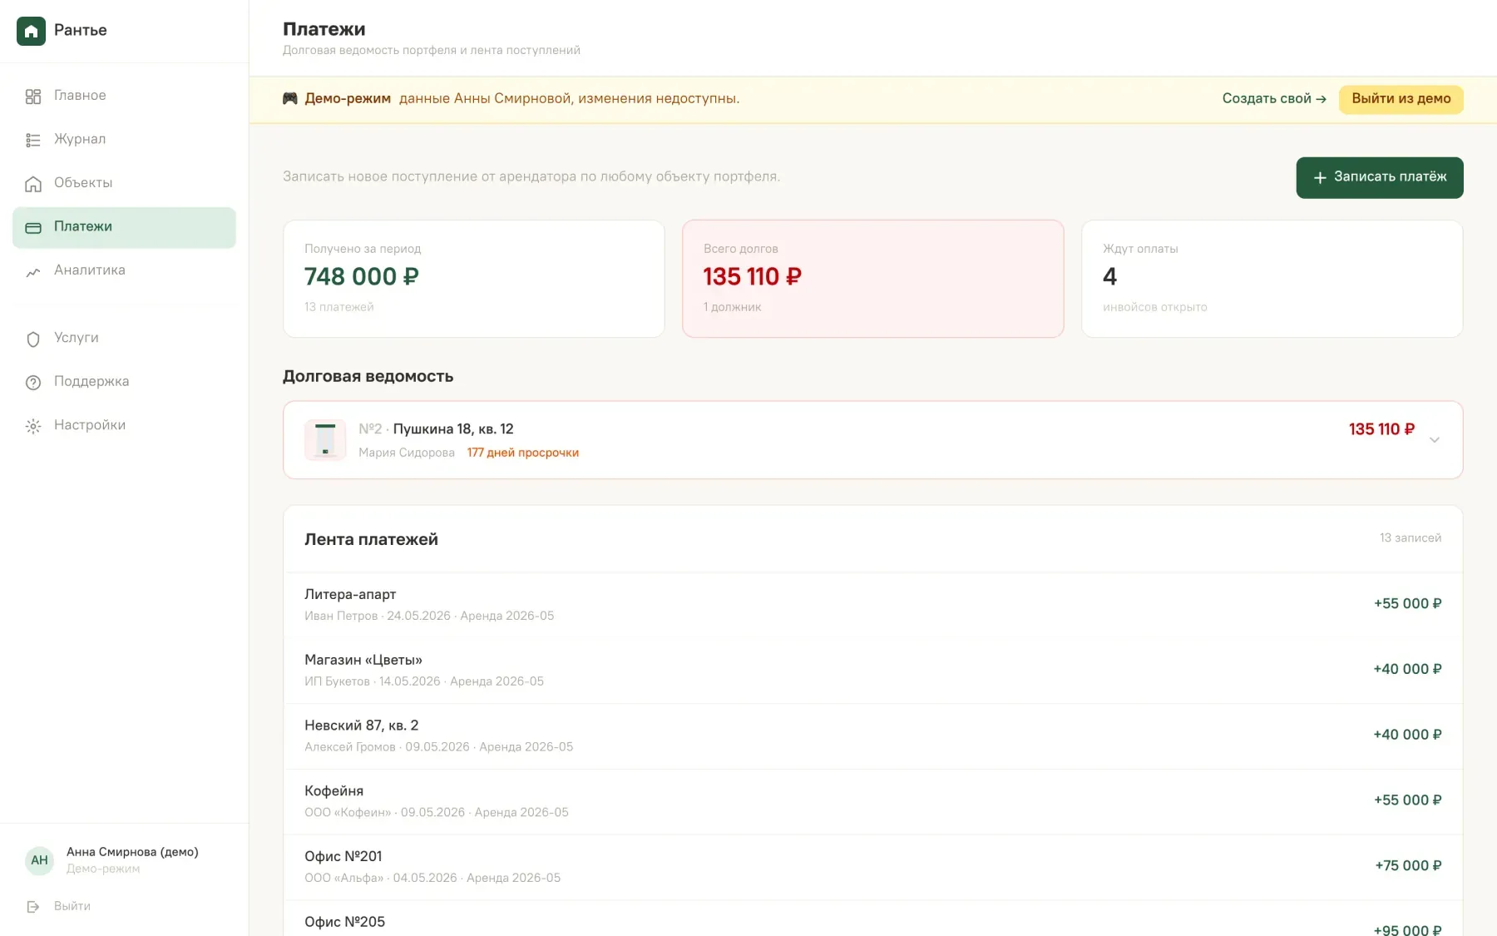Viewport: 1497px width, 936px height.
Task: Open Настройки in the sidebar
Action: point(124,425)
